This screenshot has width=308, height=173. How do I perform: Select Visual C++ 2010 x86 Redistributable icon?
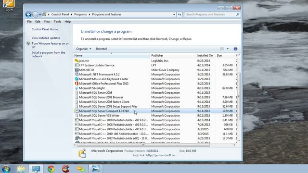coord(77,134)
